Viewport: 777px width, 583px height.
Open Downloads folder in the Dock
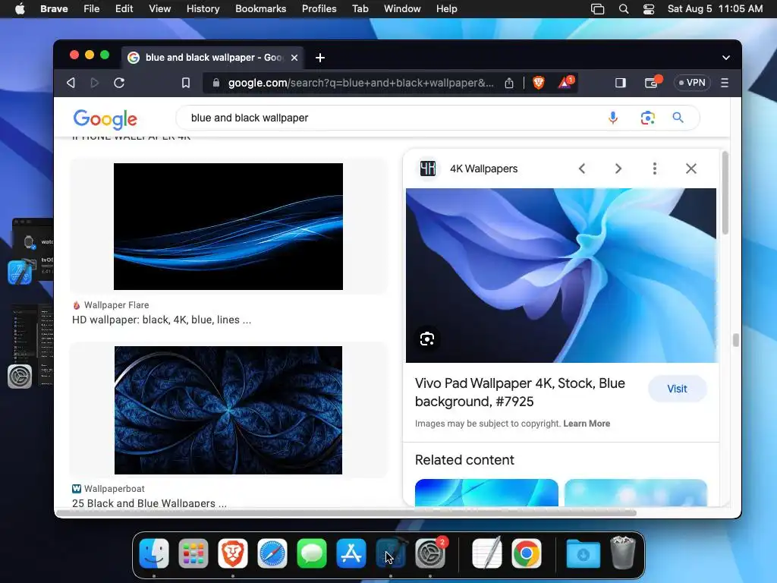(584, 553)
